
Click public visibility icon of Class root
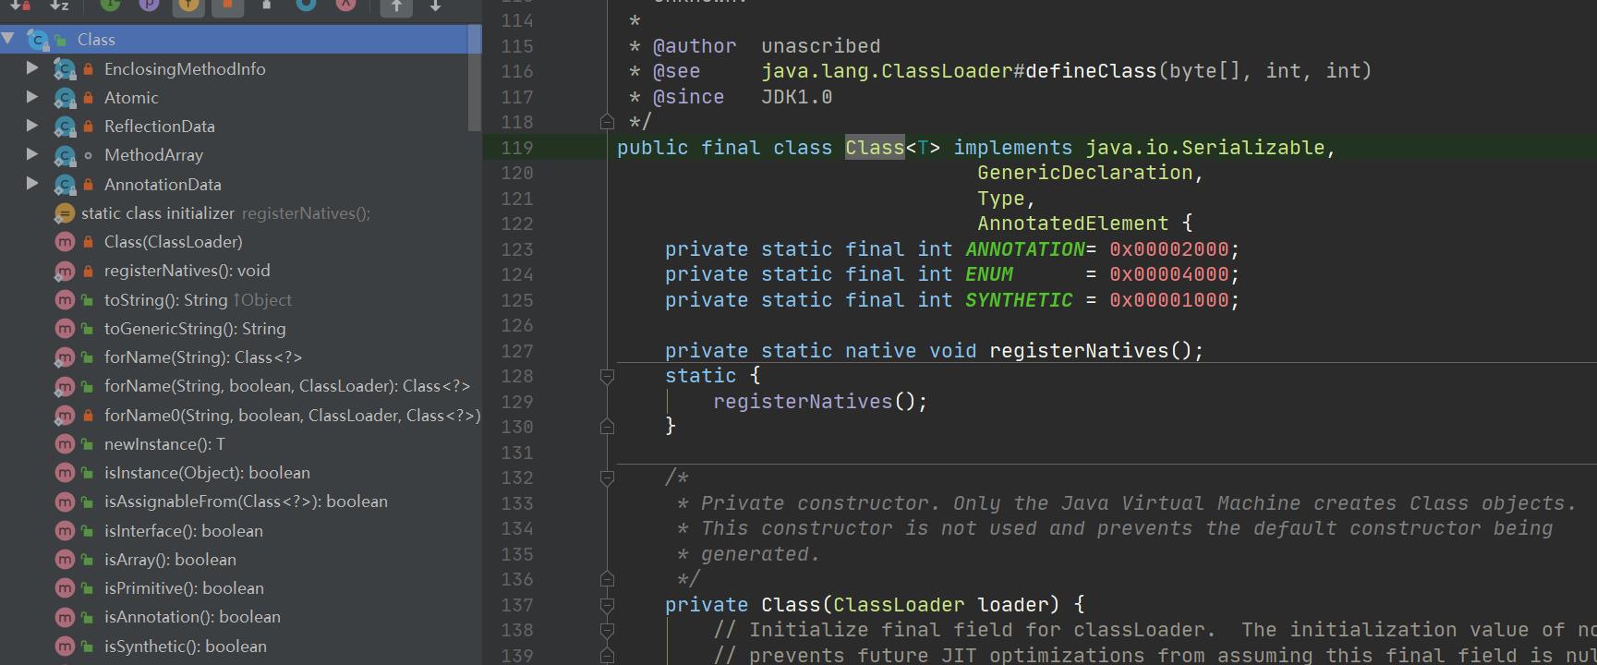pos(61,40)
